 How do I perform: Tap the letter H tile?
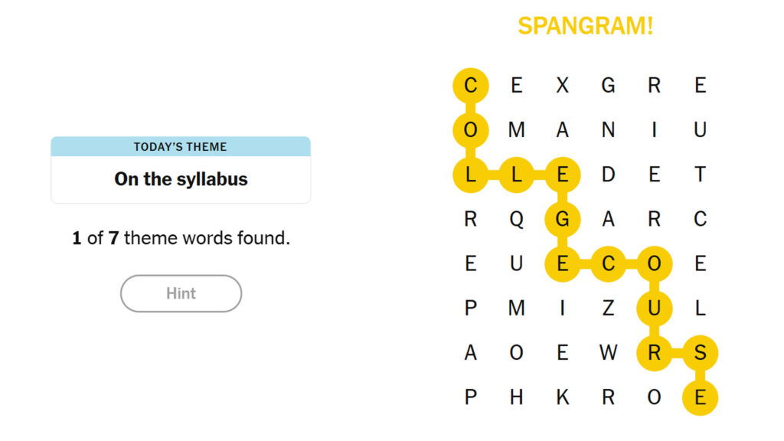click(517, 398)
